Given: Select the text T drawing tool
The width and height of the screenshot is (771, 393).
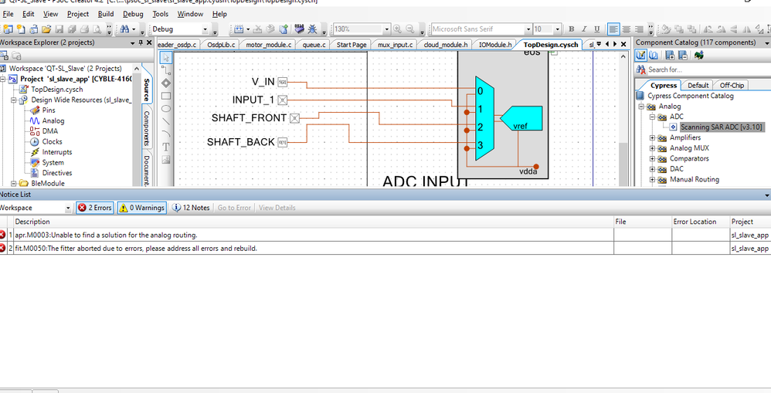Looking at the screenshot, I should (x=166, y=147).
